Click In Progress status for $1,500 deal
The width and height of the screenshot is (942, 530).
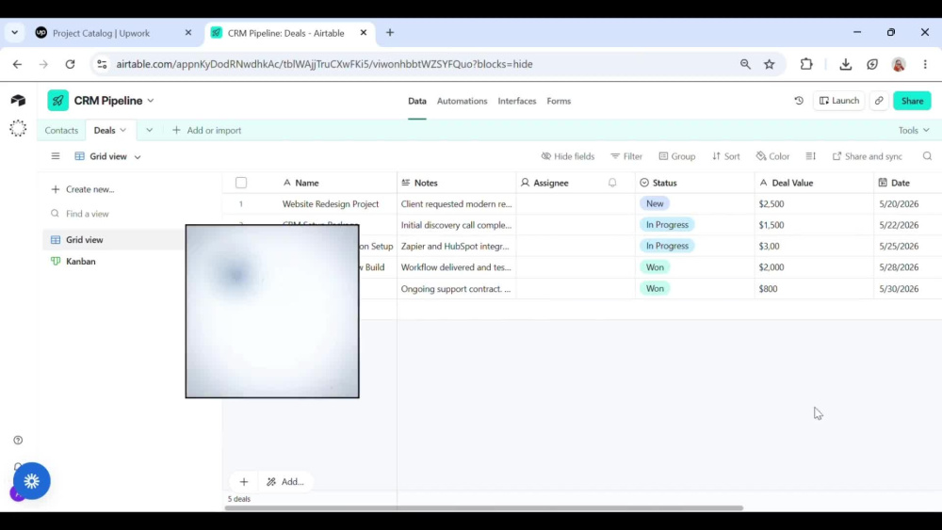(667, 224)
